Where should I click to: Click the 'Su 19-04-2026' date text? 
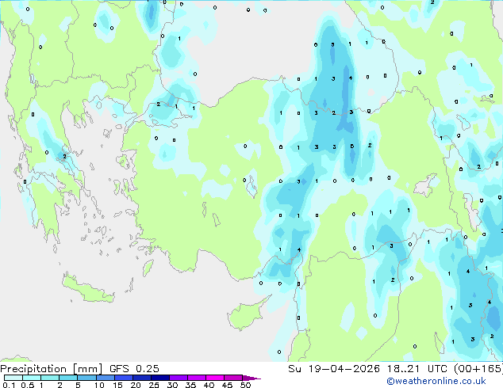point(334,369)
